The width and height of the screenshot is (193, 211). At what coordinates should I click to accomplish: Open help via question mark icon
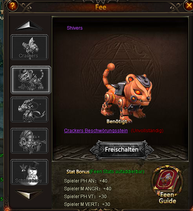[13, 6]
